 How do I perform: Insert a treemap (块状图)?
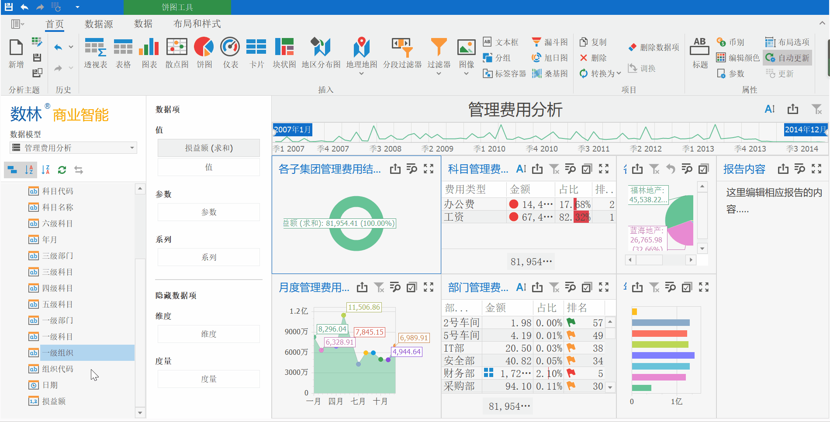pyautogui.click(x=284, y=53)
